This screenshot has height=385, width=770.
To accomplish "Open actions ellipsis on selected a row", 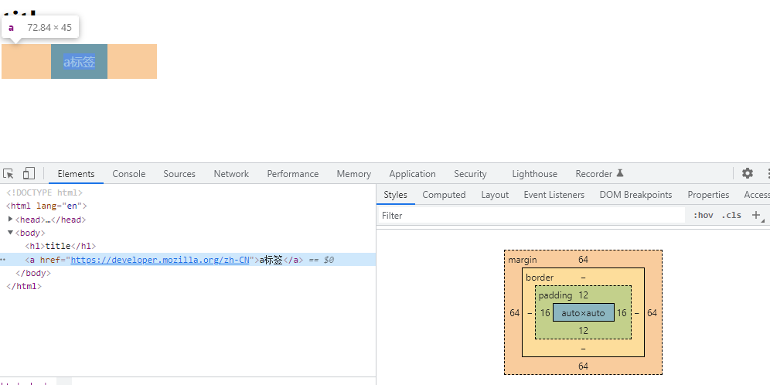I will 3,259.
